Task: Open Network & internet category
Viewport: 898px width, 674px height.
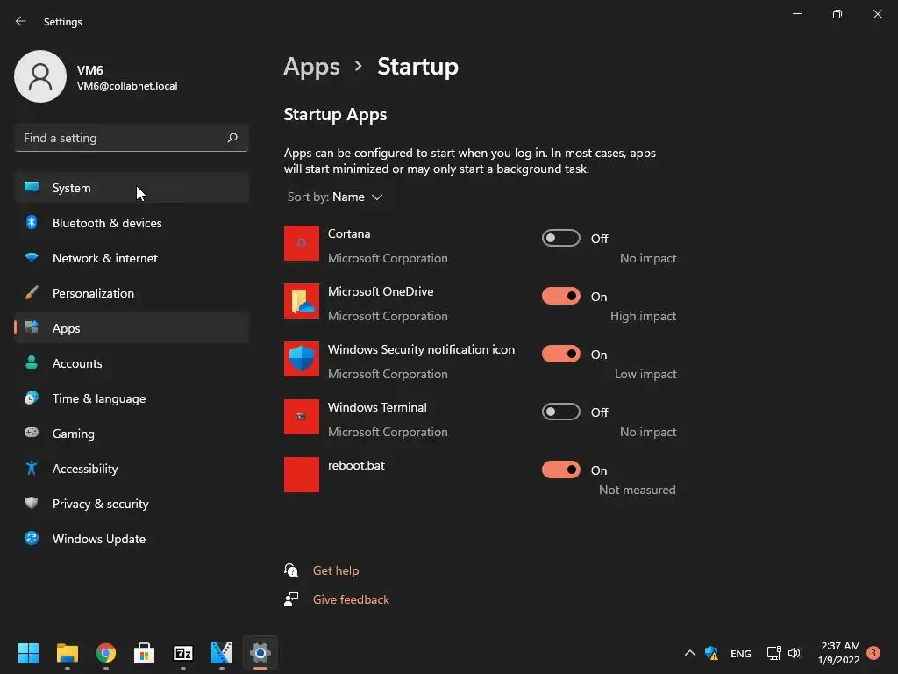Action: click(132, 258)
